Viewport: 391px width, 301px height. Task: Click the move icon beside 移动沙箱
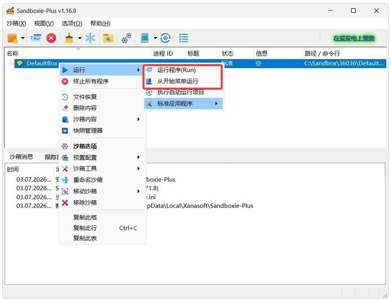tap(65, 191)
